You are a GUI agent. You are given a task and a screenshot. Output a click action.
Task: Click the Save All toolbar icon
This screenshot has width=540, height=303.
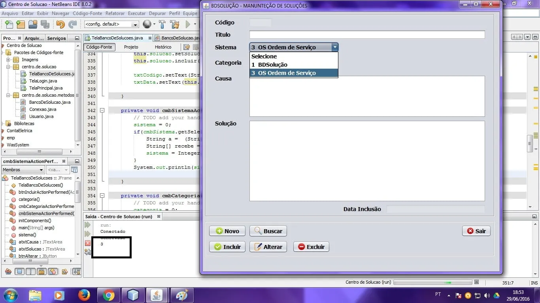(x=45, y=24)
